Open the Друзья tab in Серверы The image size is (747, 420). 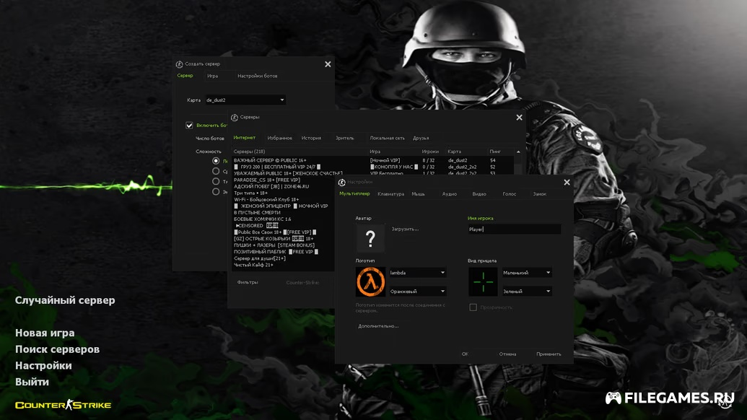coord(421,138)
